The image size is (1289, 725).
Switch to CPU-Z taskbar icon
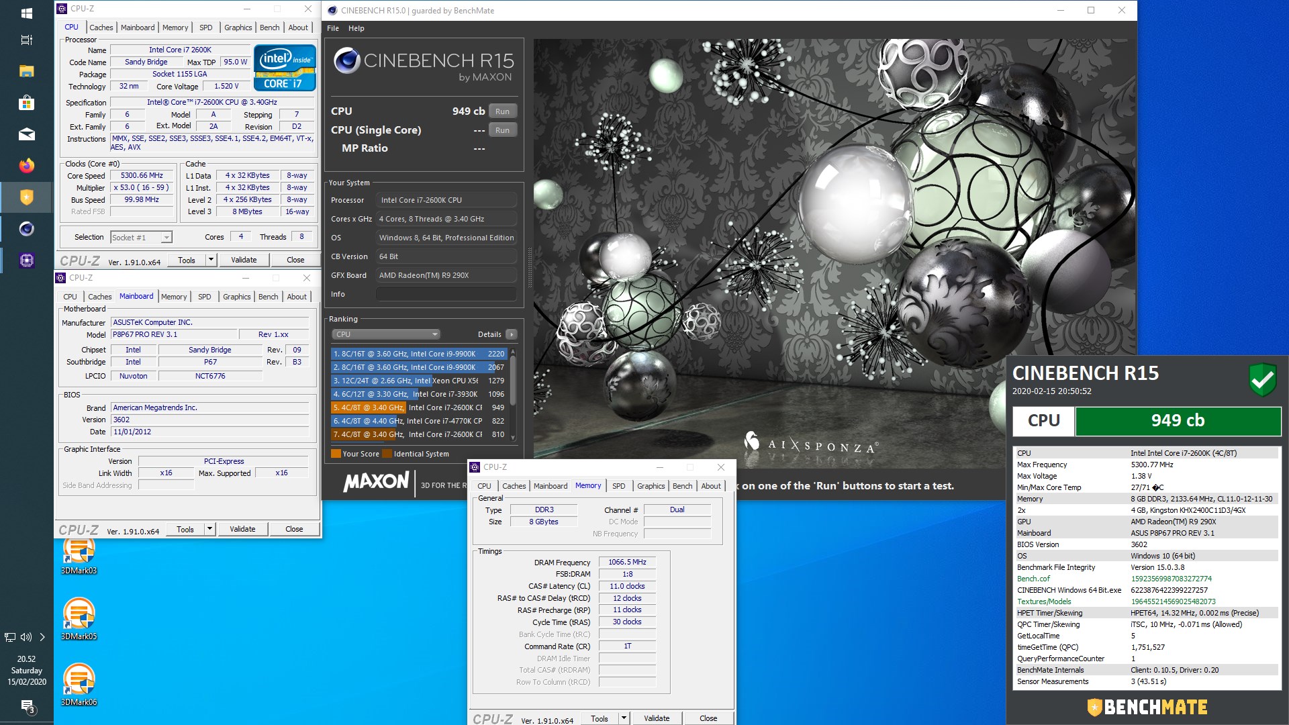tap(27, 260)
